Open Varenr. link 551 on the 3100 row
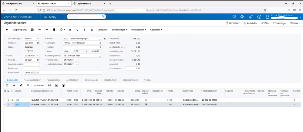This screenshot has height=132, width=303. tap(17, 100)
